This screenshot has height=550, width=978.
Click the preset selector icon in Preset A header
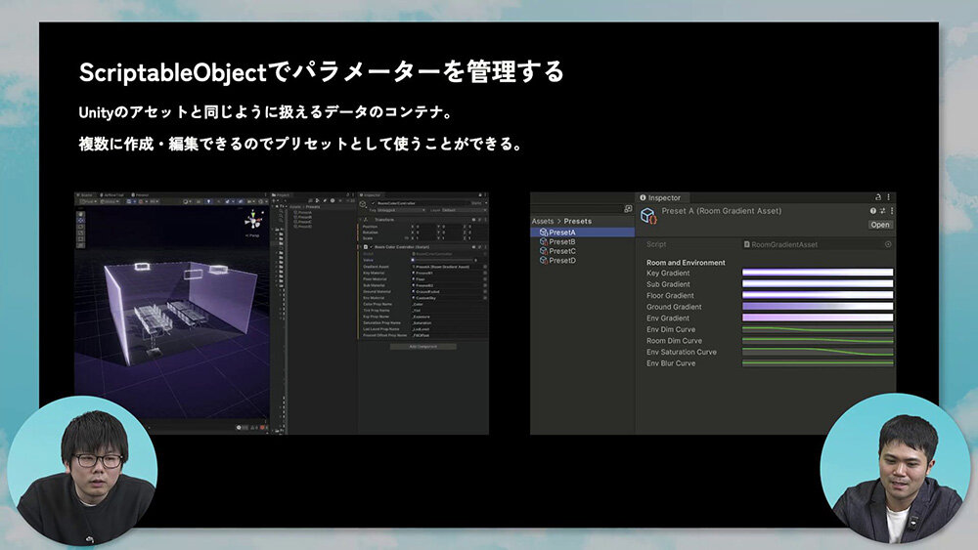click(x=883, y=211)
